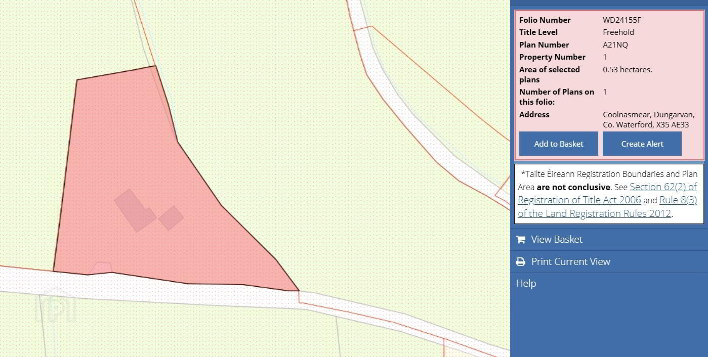Click the Freehold title level value
Screen dimensions: 708x357
pos(618,32)
